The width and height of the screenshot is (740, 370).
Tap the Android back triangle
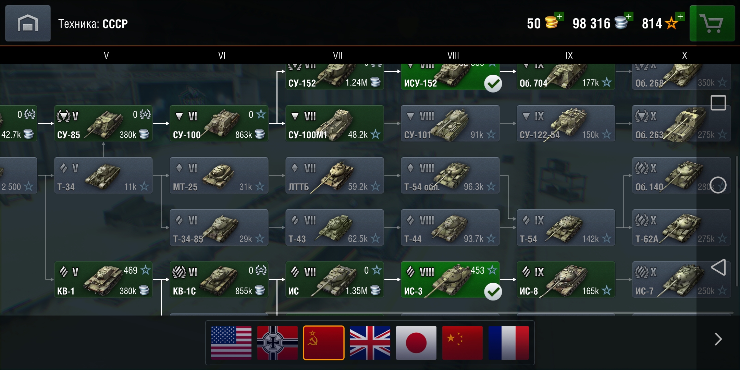(x=718, y=267)
